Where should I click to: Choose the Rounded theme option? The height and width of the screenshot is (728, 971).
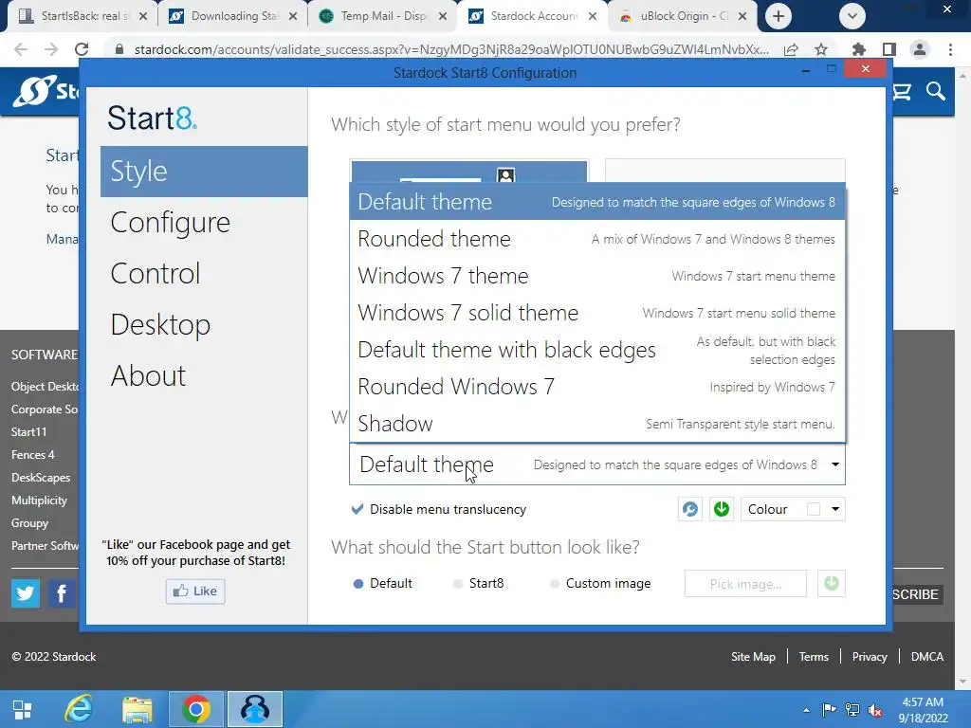[597, 239]
